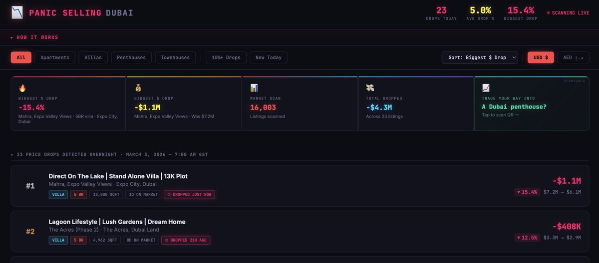The image size is (599, 263).
Task: Click the red Scanning Live indicator dot
Action: click(x=549, y=13)
